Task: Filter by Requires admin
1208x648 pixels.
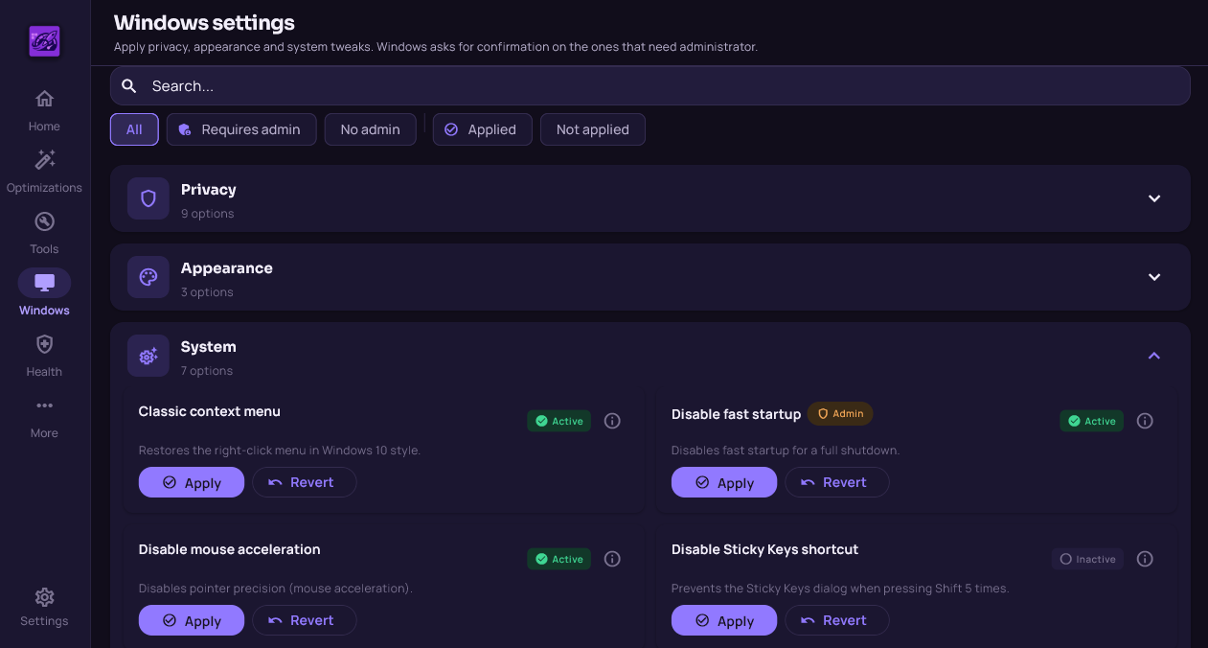Action: point(241,129)
